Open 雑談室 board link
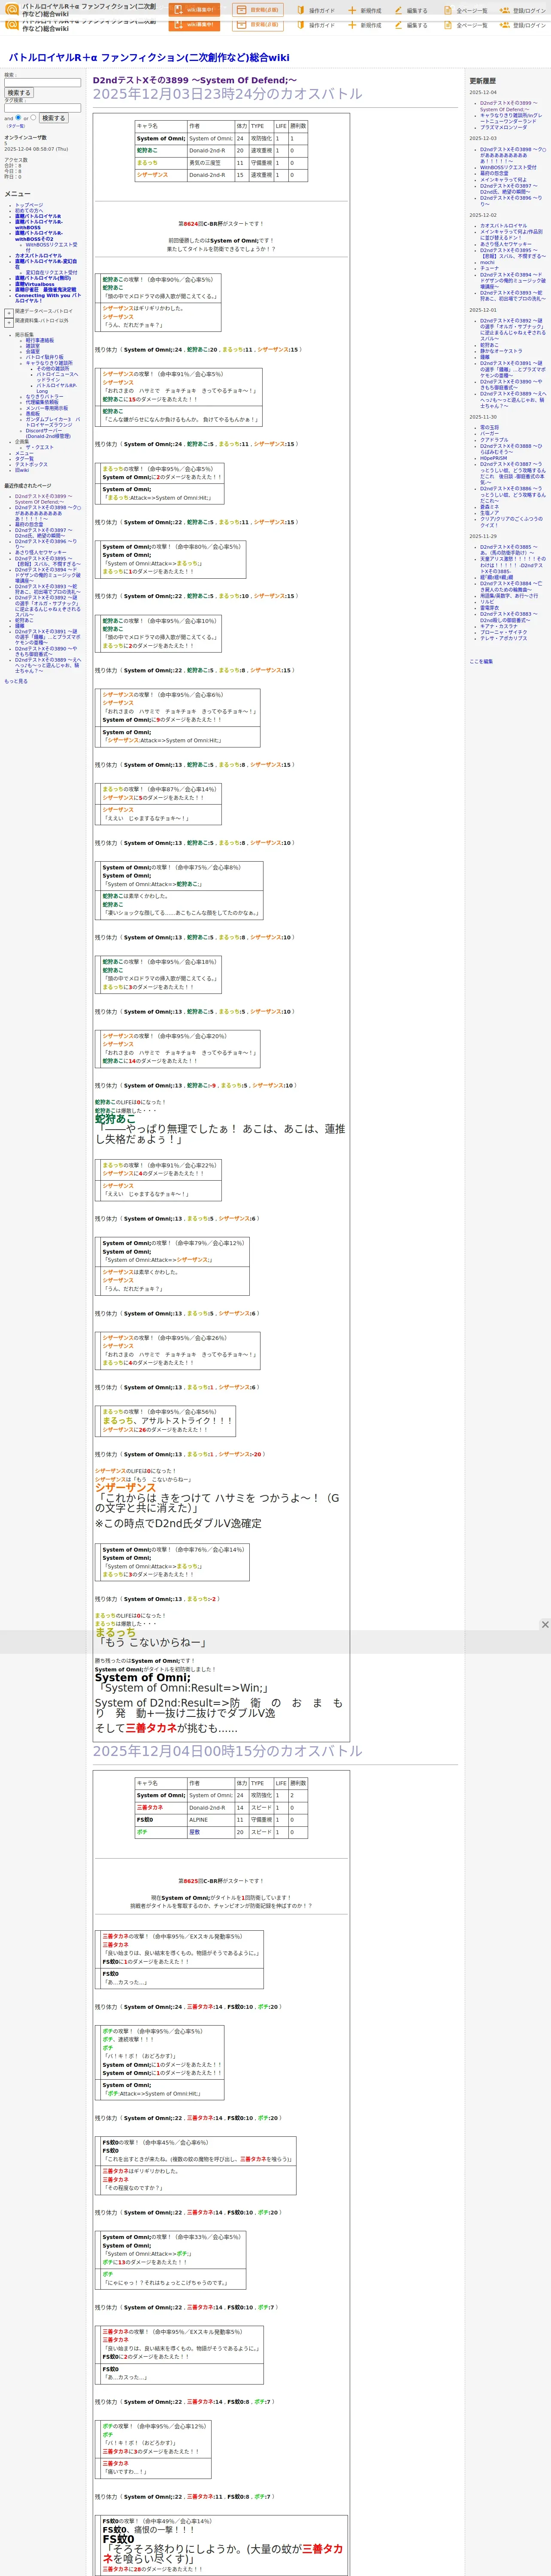Screen dimensions: 551x2576 pos(33,346)
